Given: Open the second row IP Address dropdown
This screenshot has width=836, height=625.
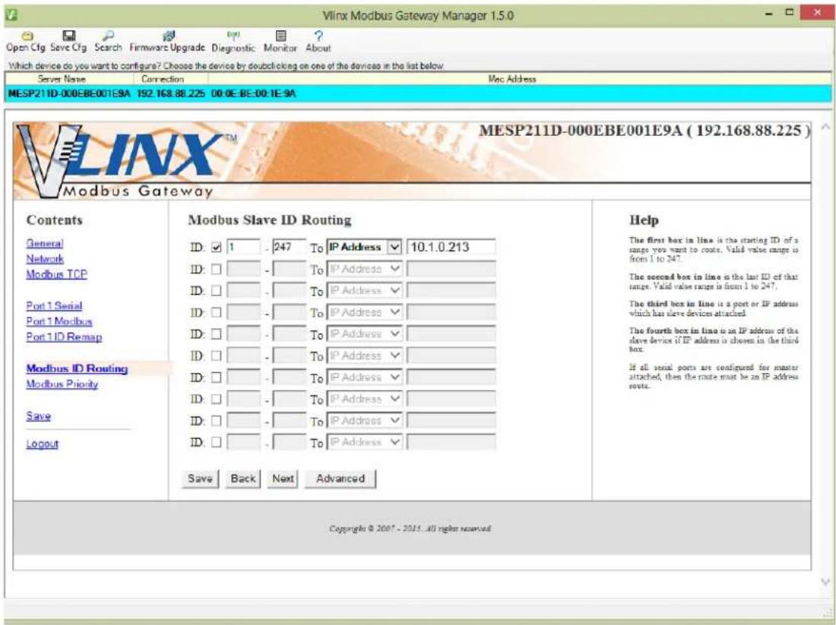Looking at the screenshot, I should (364, 269).
